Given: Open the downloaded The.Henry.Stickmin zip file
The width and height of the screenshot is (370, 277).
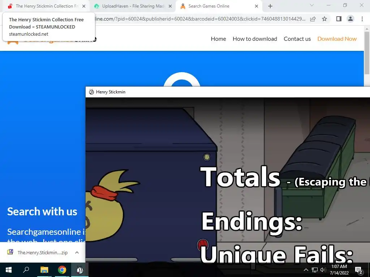Looking at the screenshot, I should click(x=43, y=252).
